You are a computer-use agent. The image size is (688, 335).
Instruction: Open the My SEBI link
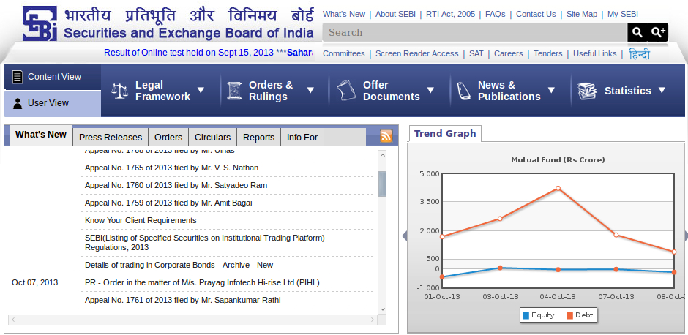click(x=623, y=14)
